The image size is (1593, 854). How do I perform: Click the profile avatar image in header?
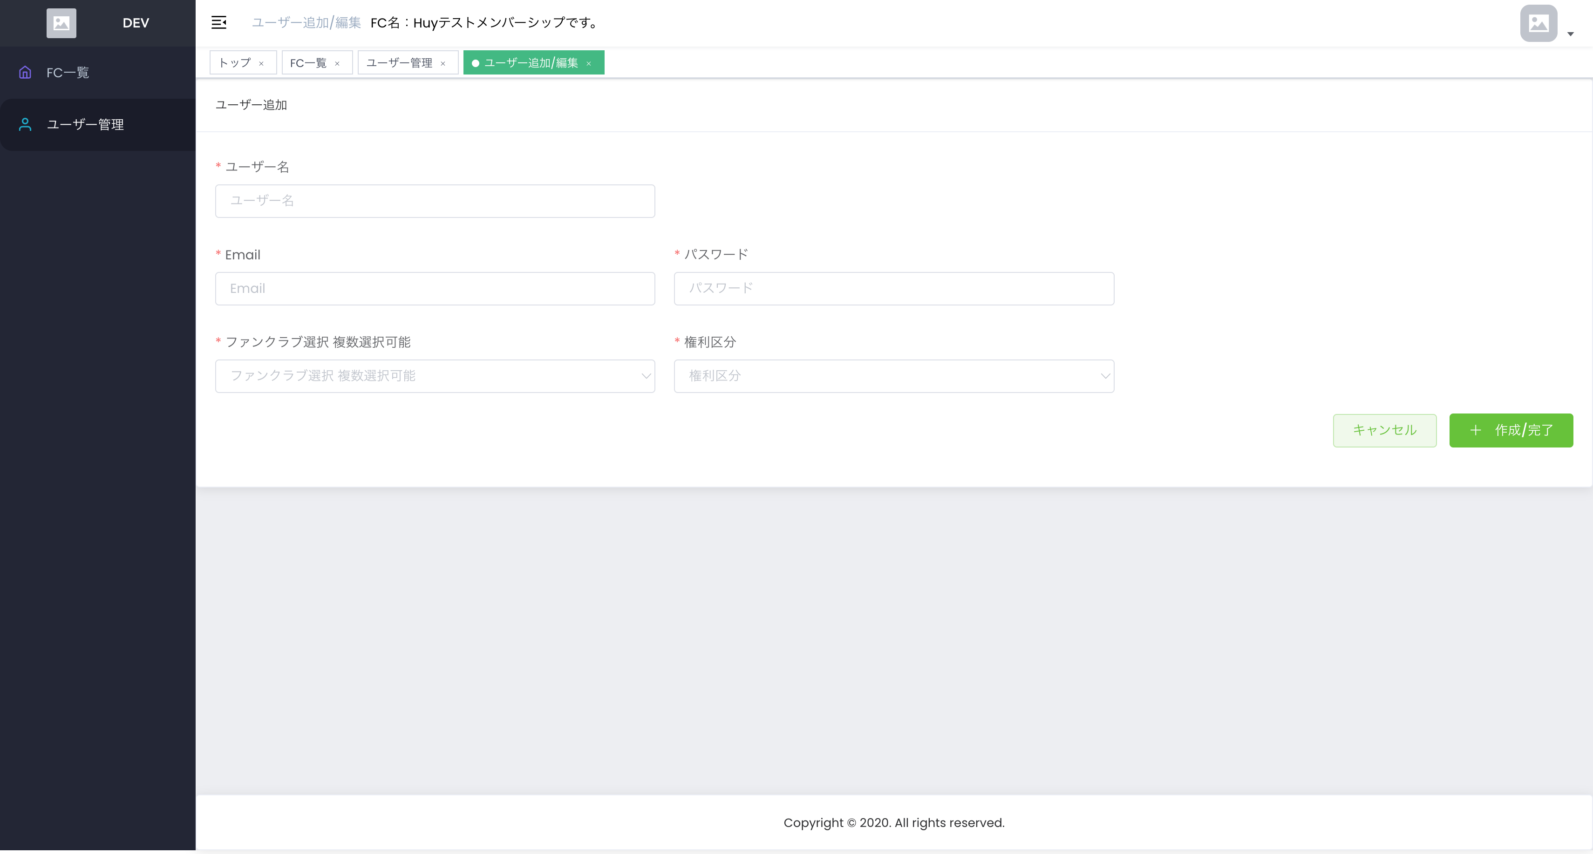click(1538, 23)
